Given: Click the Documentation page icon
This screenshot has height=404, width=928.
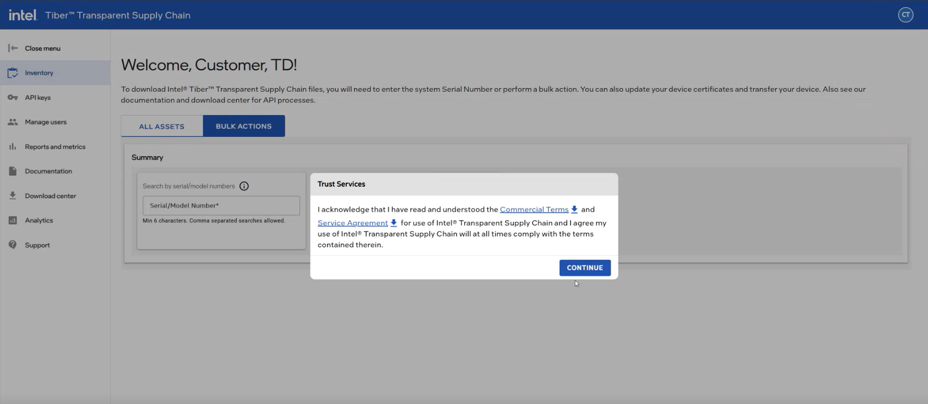Looking at the screenshot, I should 13,171.
